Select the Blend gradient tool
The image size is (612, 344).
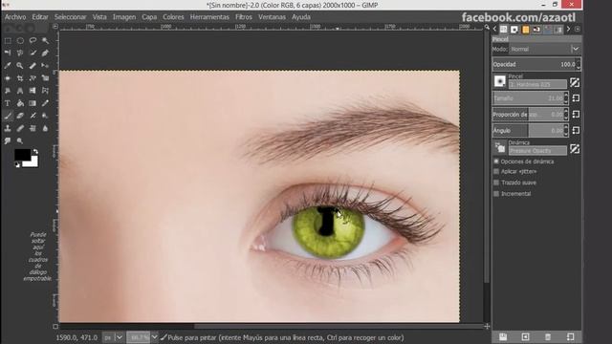[x=33, y=103]
